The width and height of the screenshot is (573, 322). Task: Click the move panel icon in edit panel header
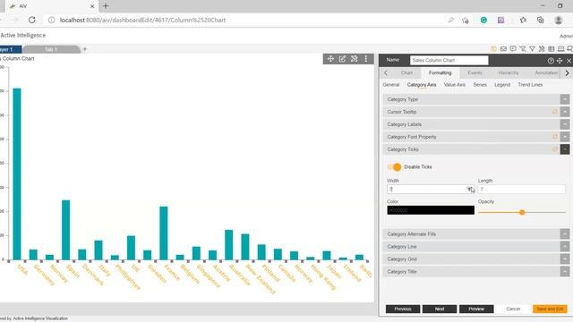click(x=560, y=61)
